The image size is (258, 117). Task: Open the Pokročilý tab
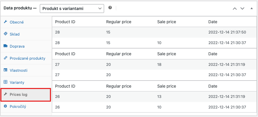[26, 107]
